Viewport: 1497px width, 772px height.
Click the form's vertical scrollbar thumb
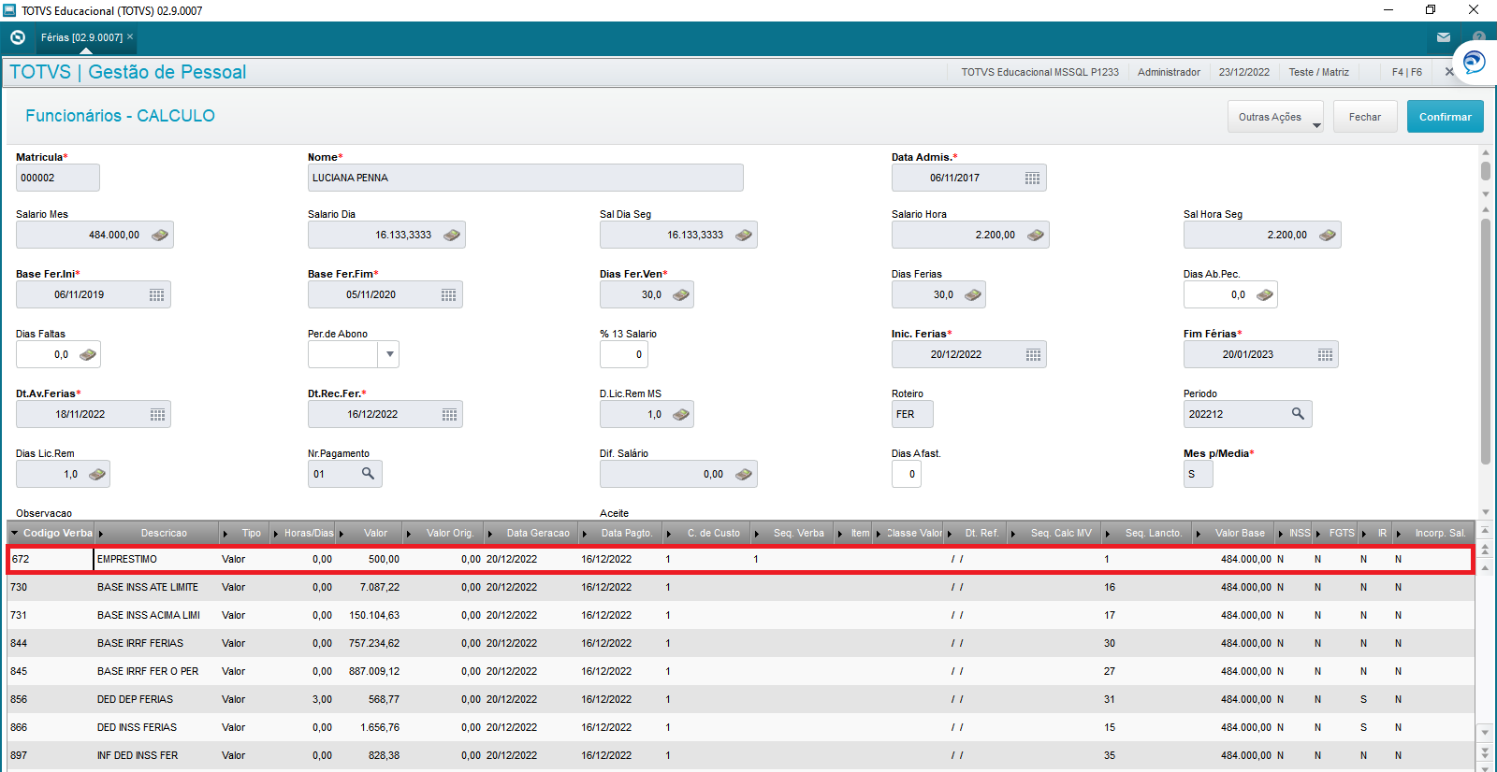[1486, 341]
